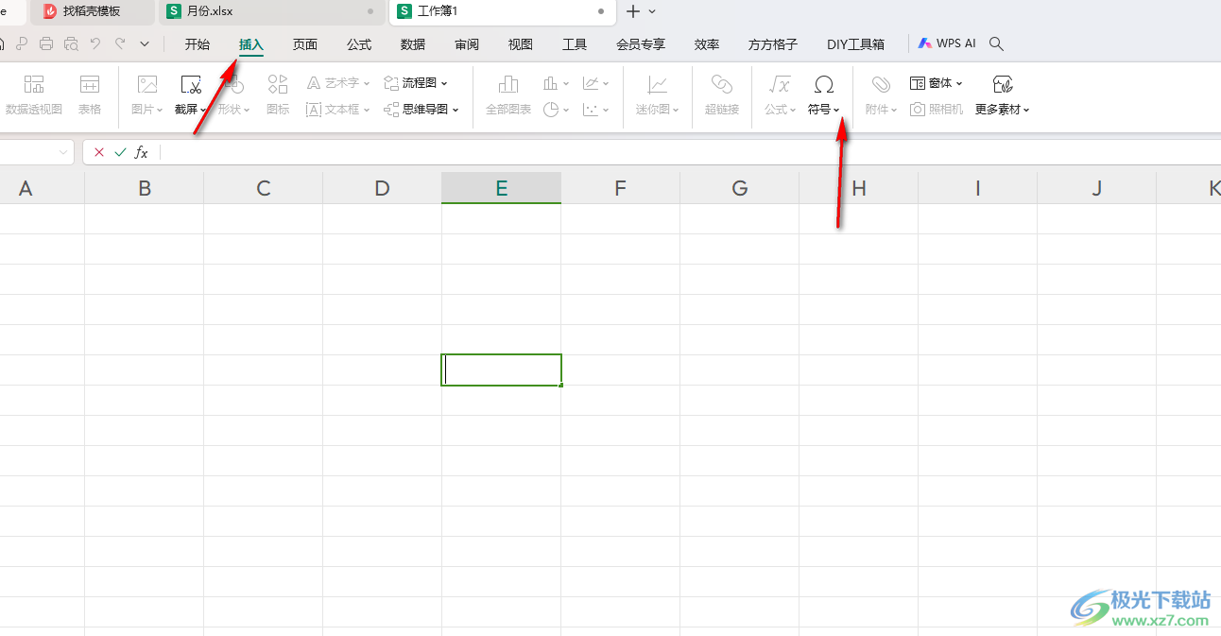1221x636 pixels.
Task: Open the scatter chart type dropdown
Action: (x=595, y=110)
